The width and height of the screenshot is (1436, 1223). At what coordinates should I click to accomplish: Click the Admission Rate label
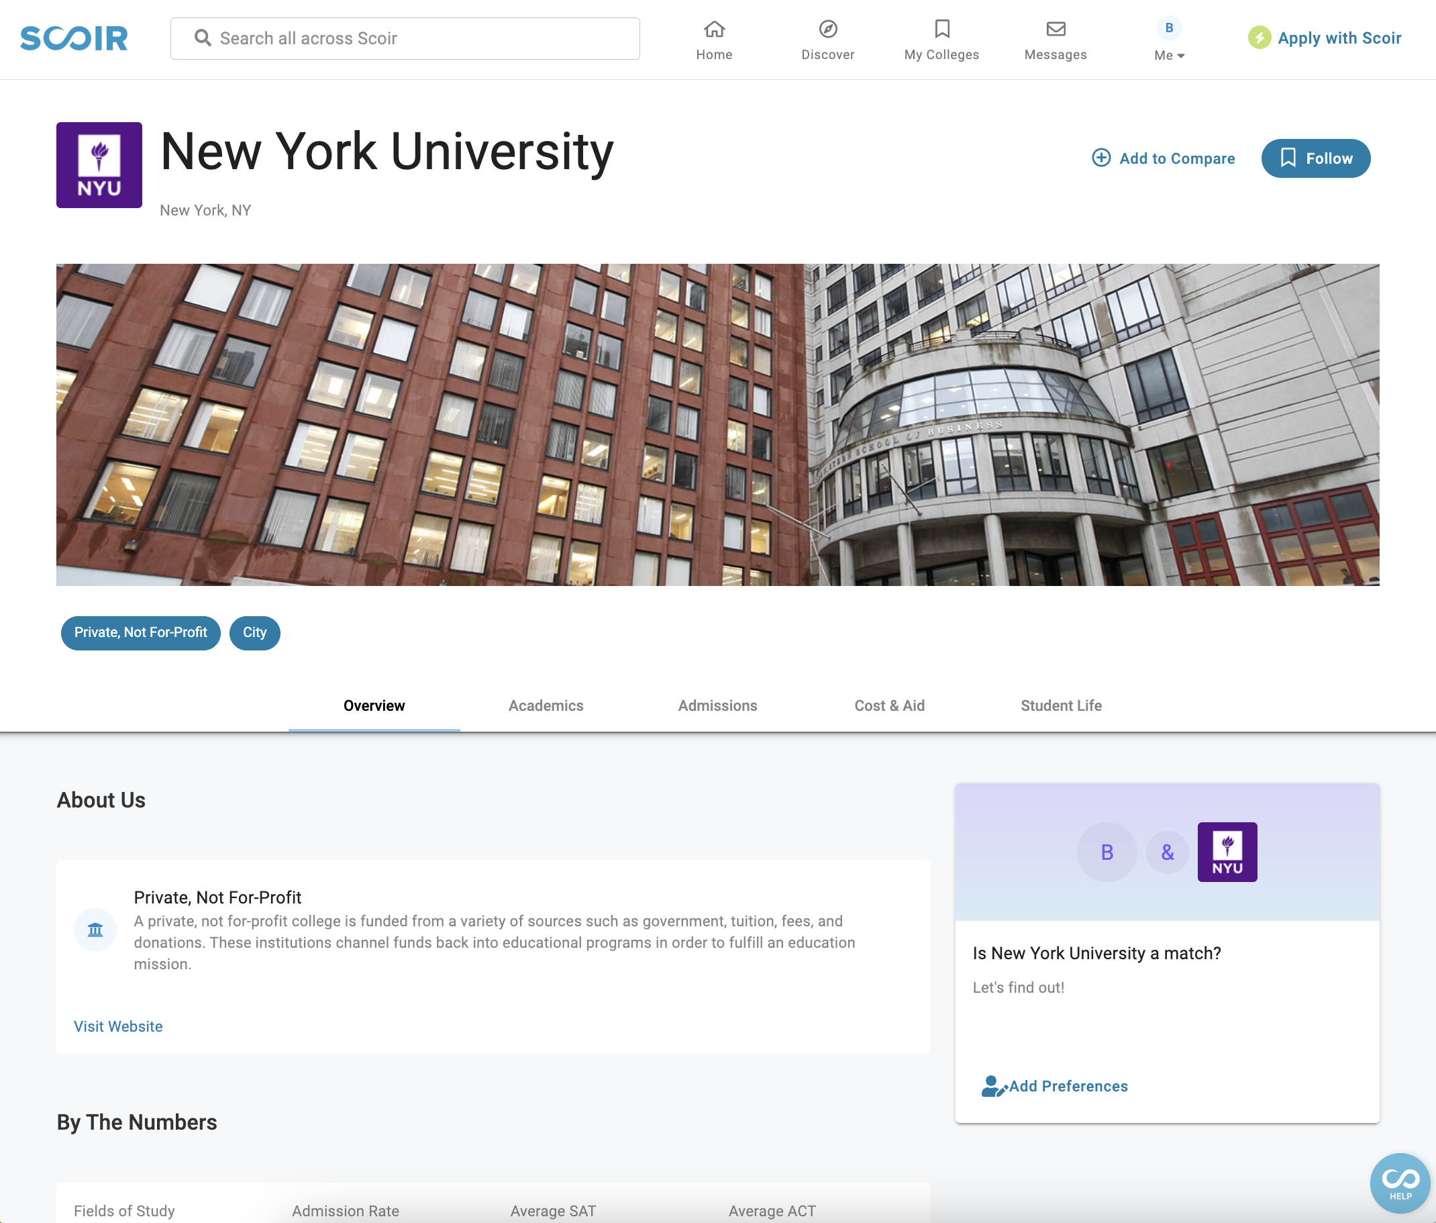pos(345,1210)
